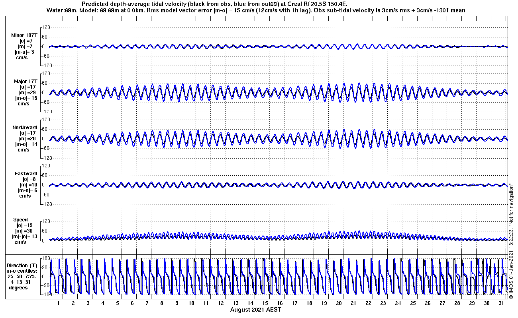Select the 'Major 17T' panel label
This screenshot has height=318, width=518.
(x=26, y=81)
